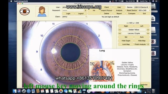Open Finder from the dock
This screenshot has height=94, width=168.
point(15,91)
